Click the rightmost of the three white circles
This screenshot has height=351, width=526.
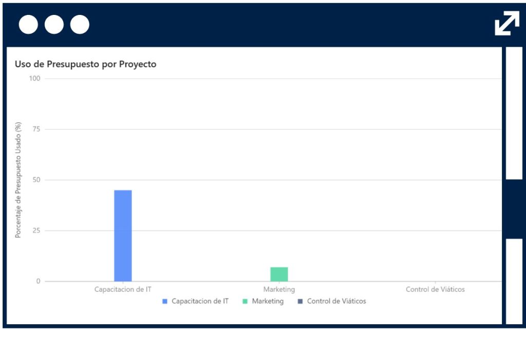(80, 24)
